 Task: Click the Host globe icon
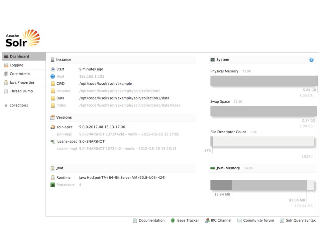click(x=52, y=76)
